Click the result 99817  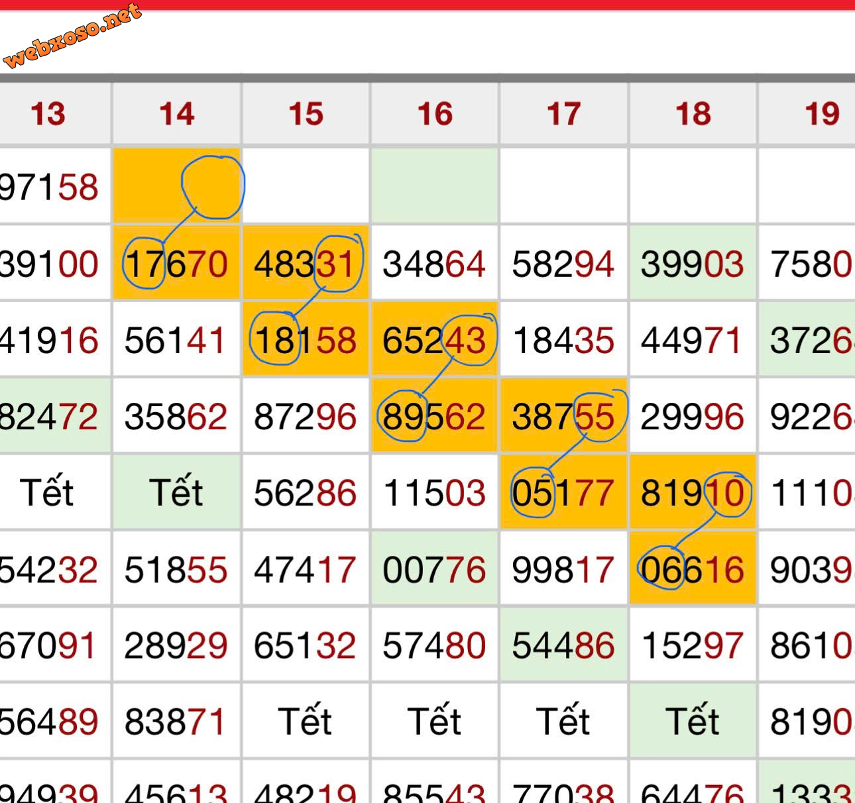click(x=564, y=568)
